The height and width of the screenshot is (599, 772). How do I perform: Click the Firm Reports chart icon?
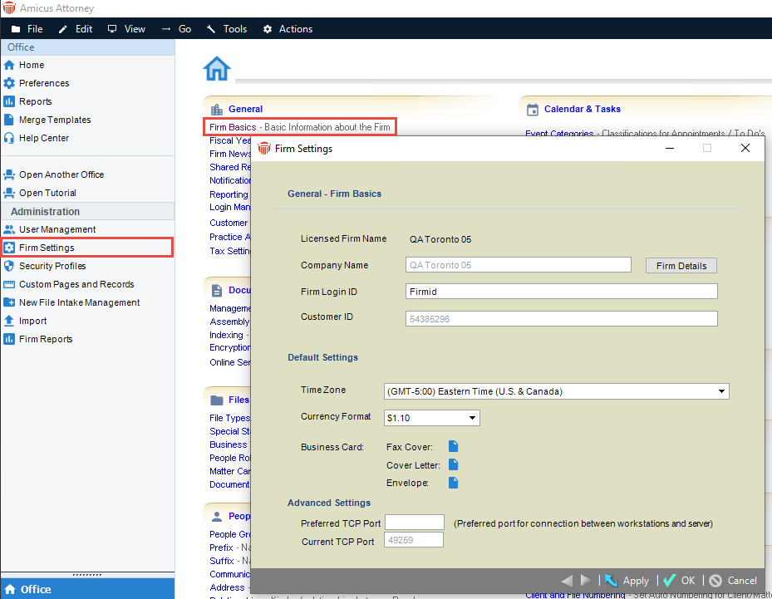(9, 339)
